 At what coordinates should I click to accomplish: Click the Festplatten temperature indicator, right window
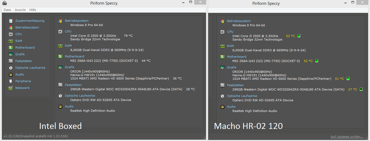pyautogui.click(x=361, y=89)
